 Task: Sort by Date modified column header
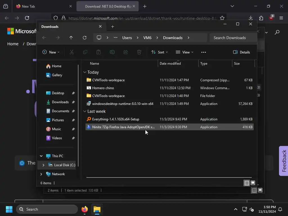[170, 63]
